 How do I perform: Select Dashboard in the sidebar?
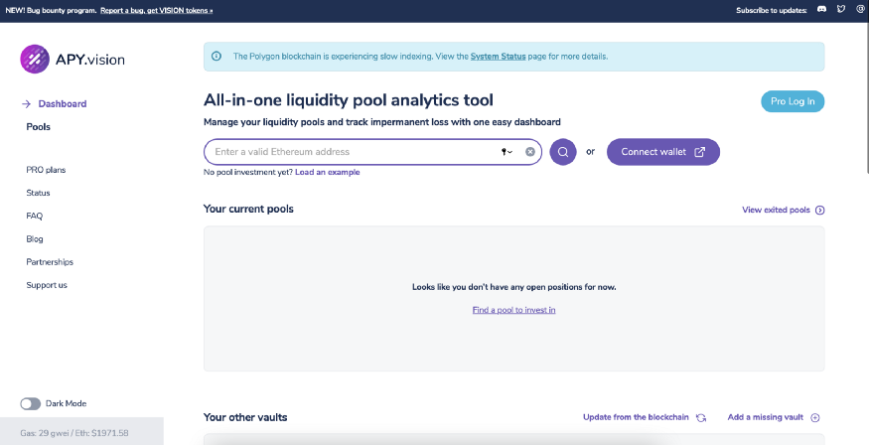[62, 103]
